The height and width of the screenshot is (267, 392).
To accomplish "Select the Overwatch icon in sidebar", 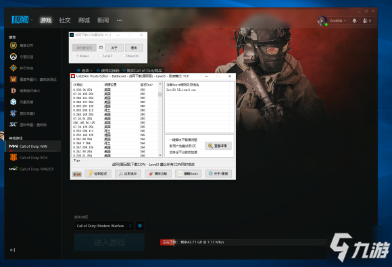I will (14, 57).
